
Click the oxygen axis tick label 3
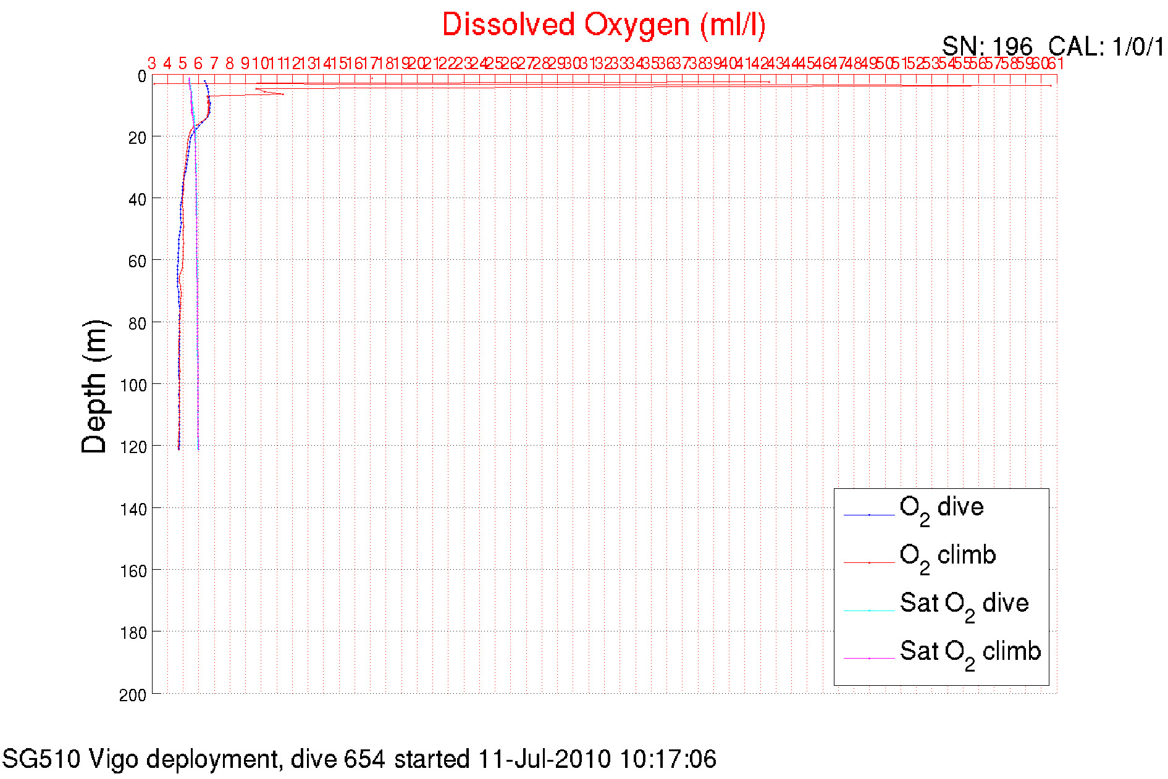coord(152,63)
